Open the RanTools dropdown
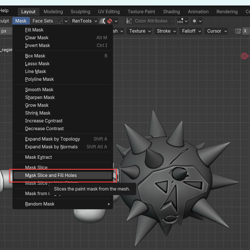This screenshot has width=250, height=250. (84, 21)
